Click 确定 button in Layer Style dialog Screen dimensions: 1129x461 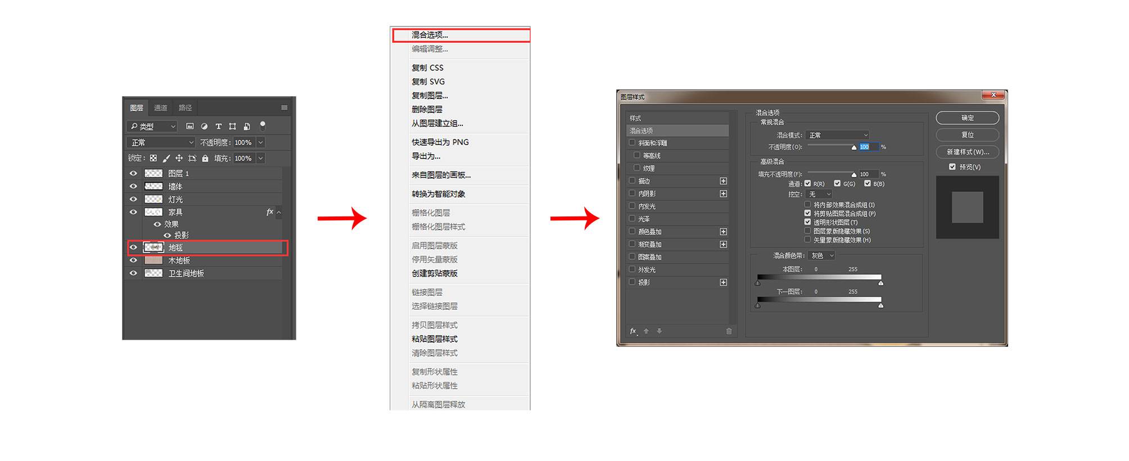[967, 118]
